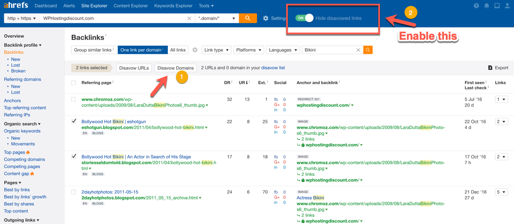Click Disavow Domains button
514x224 pixels.
(x=175, y=68)
